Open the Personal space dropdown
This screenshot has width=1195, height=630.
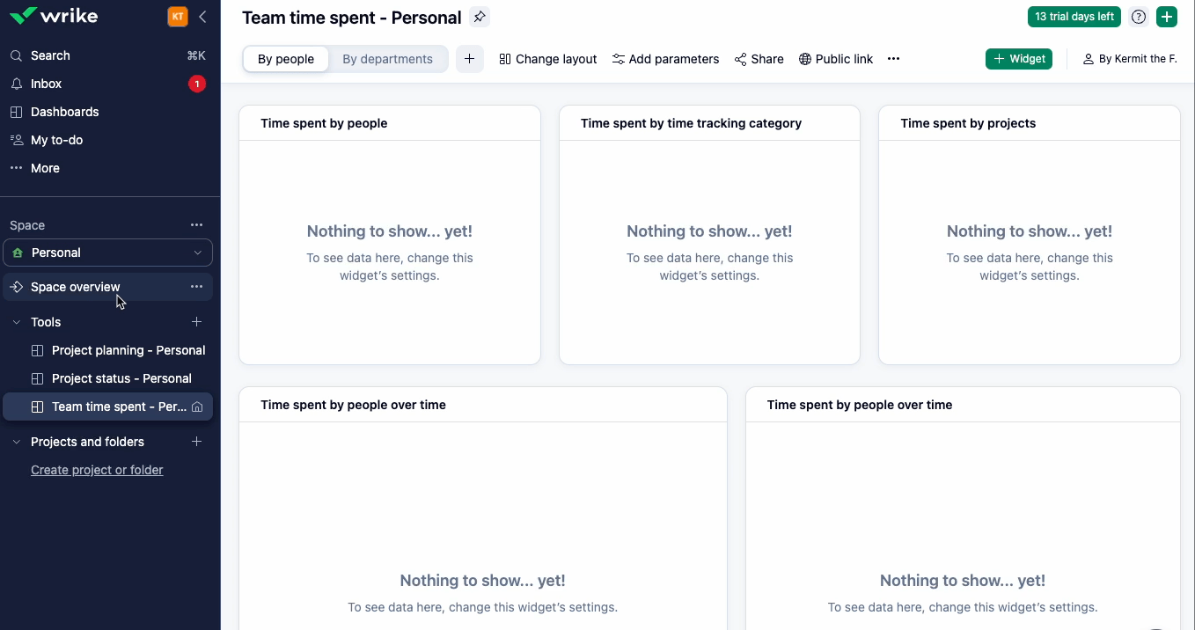pyautogui.click(x=107, y=253)
